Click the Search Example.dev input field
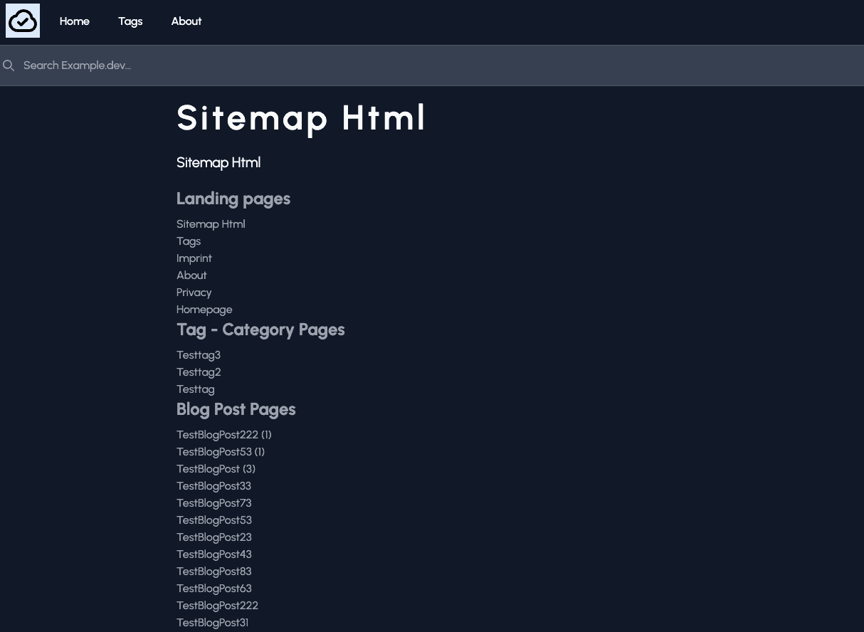 pyautogui.click(x=214, y=65)
